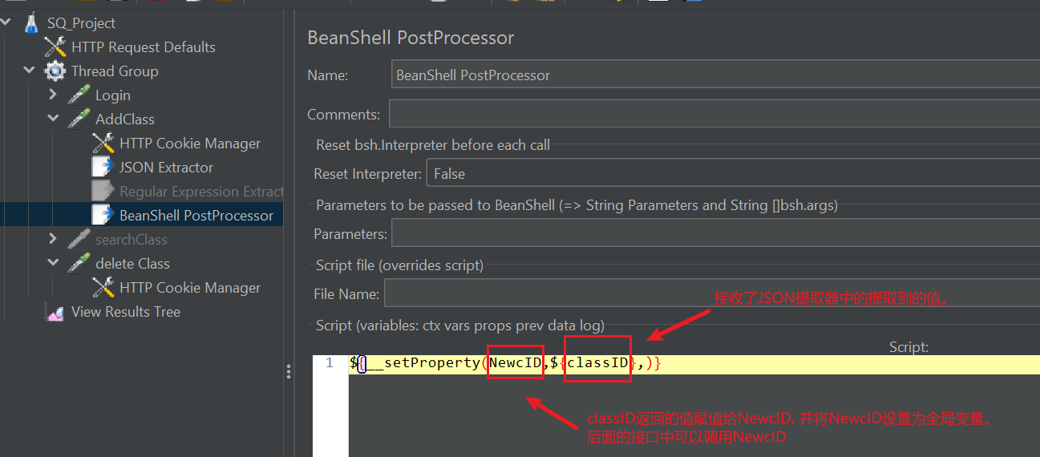
Task: Click the HTTP Request Defaults wrench icon
Action: click(x=55, y=47)
